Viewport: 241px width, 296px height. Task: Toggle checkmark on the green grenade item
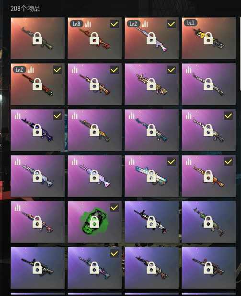click(x=115, y=208)
